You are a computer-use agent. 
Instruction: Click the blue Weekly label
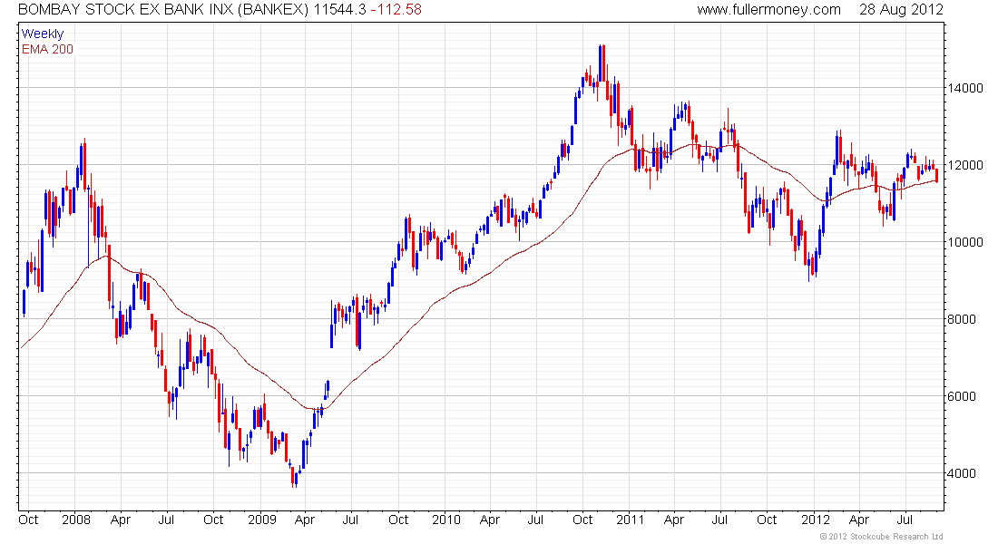point(43,34)
